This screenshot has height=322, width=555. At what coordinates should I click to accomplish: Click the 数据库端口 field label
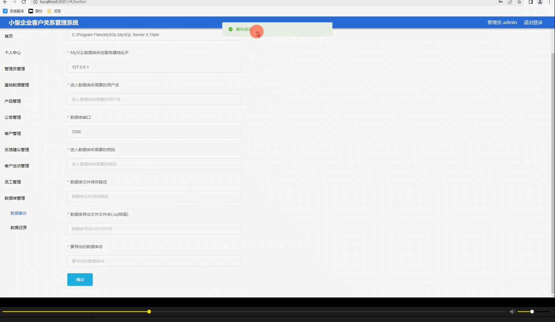pyautogui.click(x=80, y=117)
